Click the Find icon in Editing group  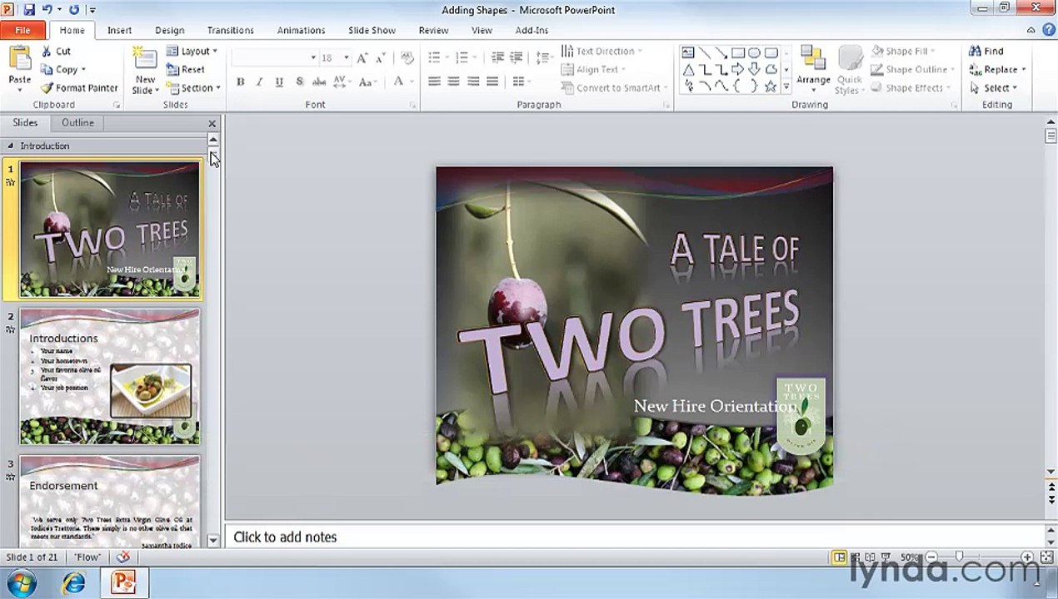point(986,51)
